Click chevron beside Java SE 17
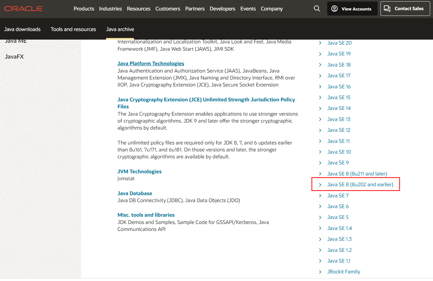The image size is (433, 281). pos(320,75)
